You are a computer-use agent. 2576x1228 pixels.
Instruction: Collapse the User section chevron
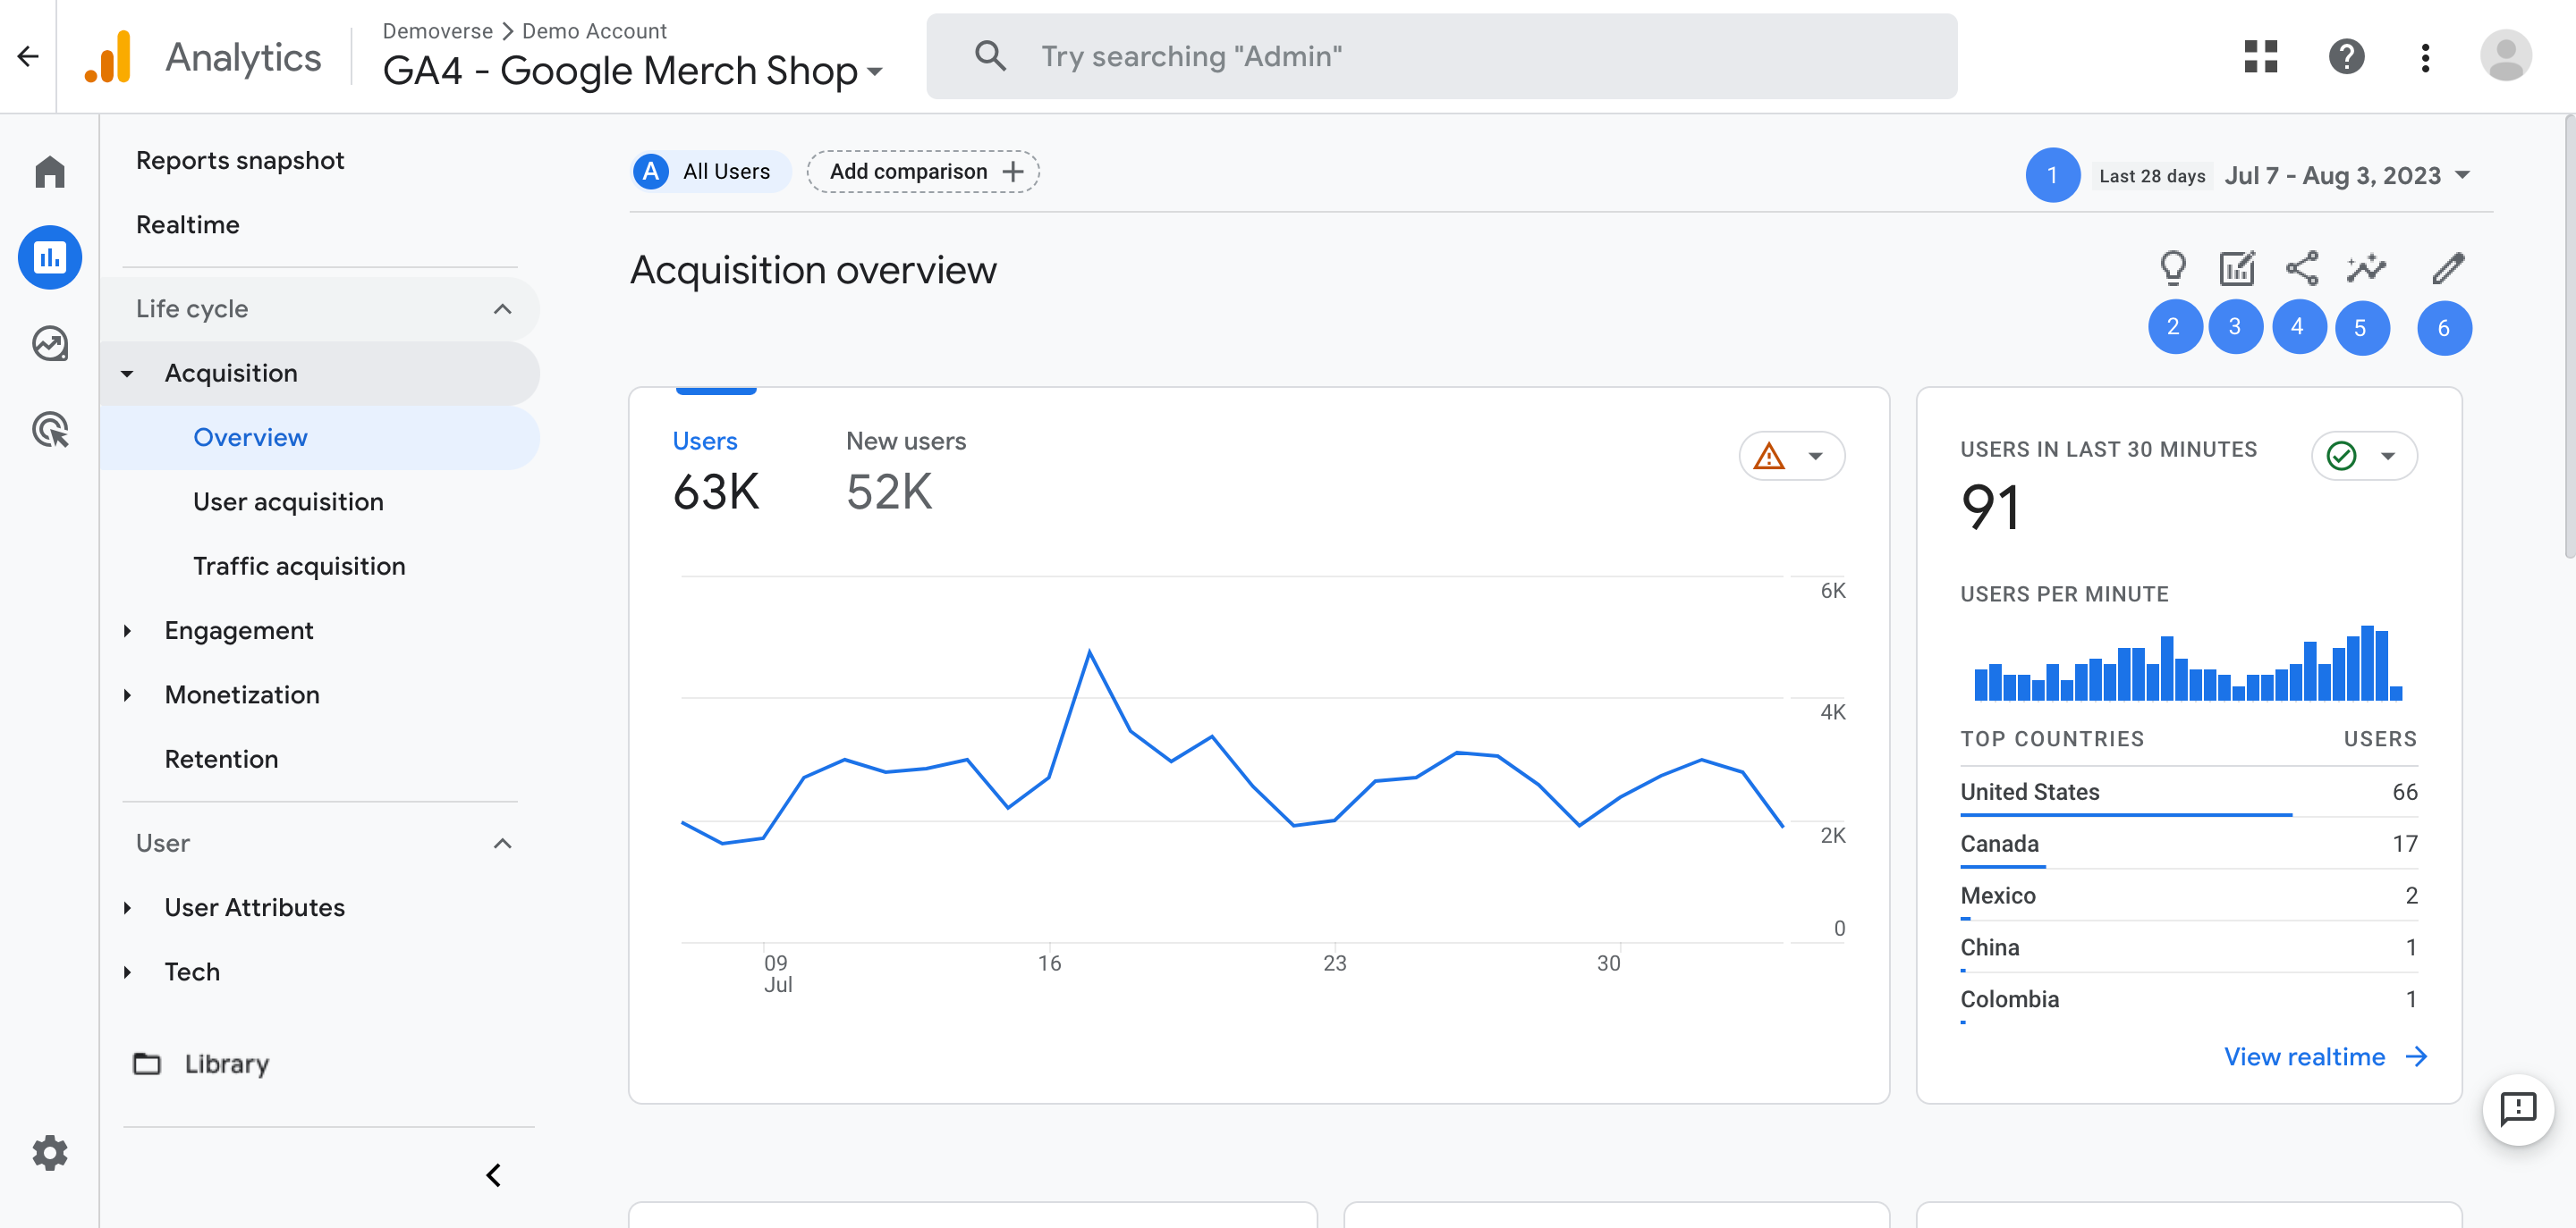[x=502, y=844]
